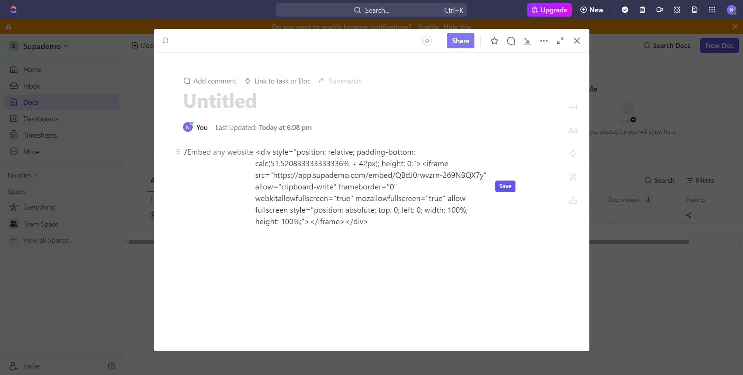Viewport: 743px width, 375px height.
Task: Start a video Clip recording from the top bar
Action: click(660, 10)
